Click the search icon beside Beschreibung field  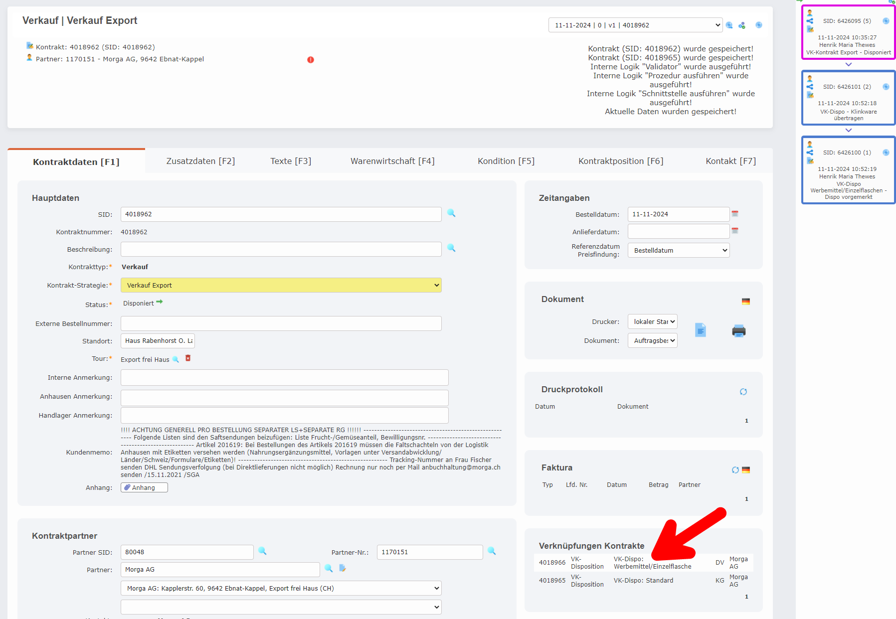451,248
